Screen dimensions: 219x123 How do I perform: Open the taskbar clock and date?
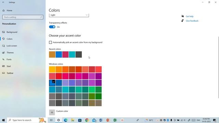206,120
